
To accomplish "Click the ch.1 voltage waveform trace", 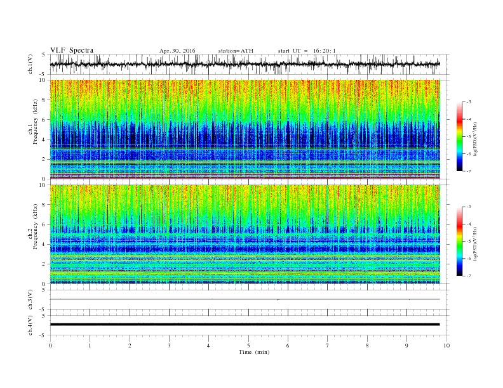I will [x=245, y=64].
